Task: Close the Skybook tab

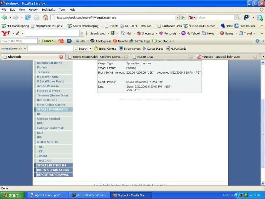Action: (61, 57)
